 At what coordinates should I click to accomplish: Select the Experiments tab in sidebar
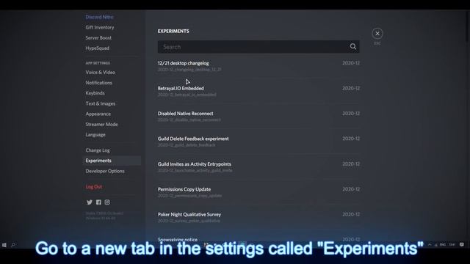(112, 161)
